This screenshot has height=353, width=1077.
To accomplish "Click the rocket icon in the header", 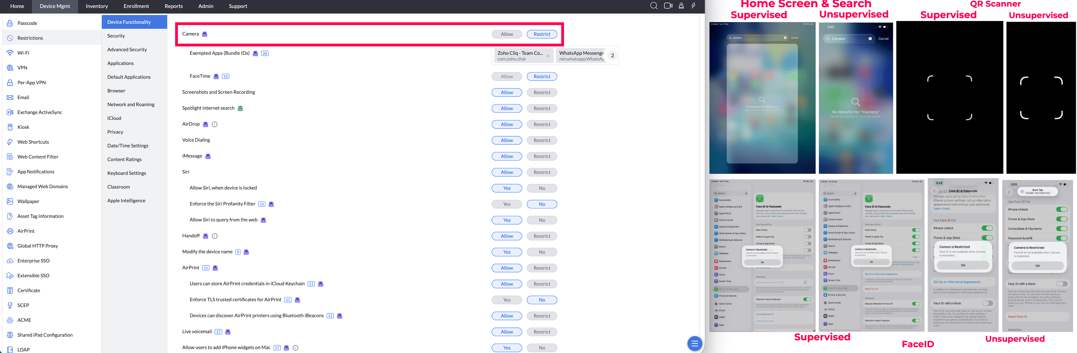I will (x=681, y=6).
